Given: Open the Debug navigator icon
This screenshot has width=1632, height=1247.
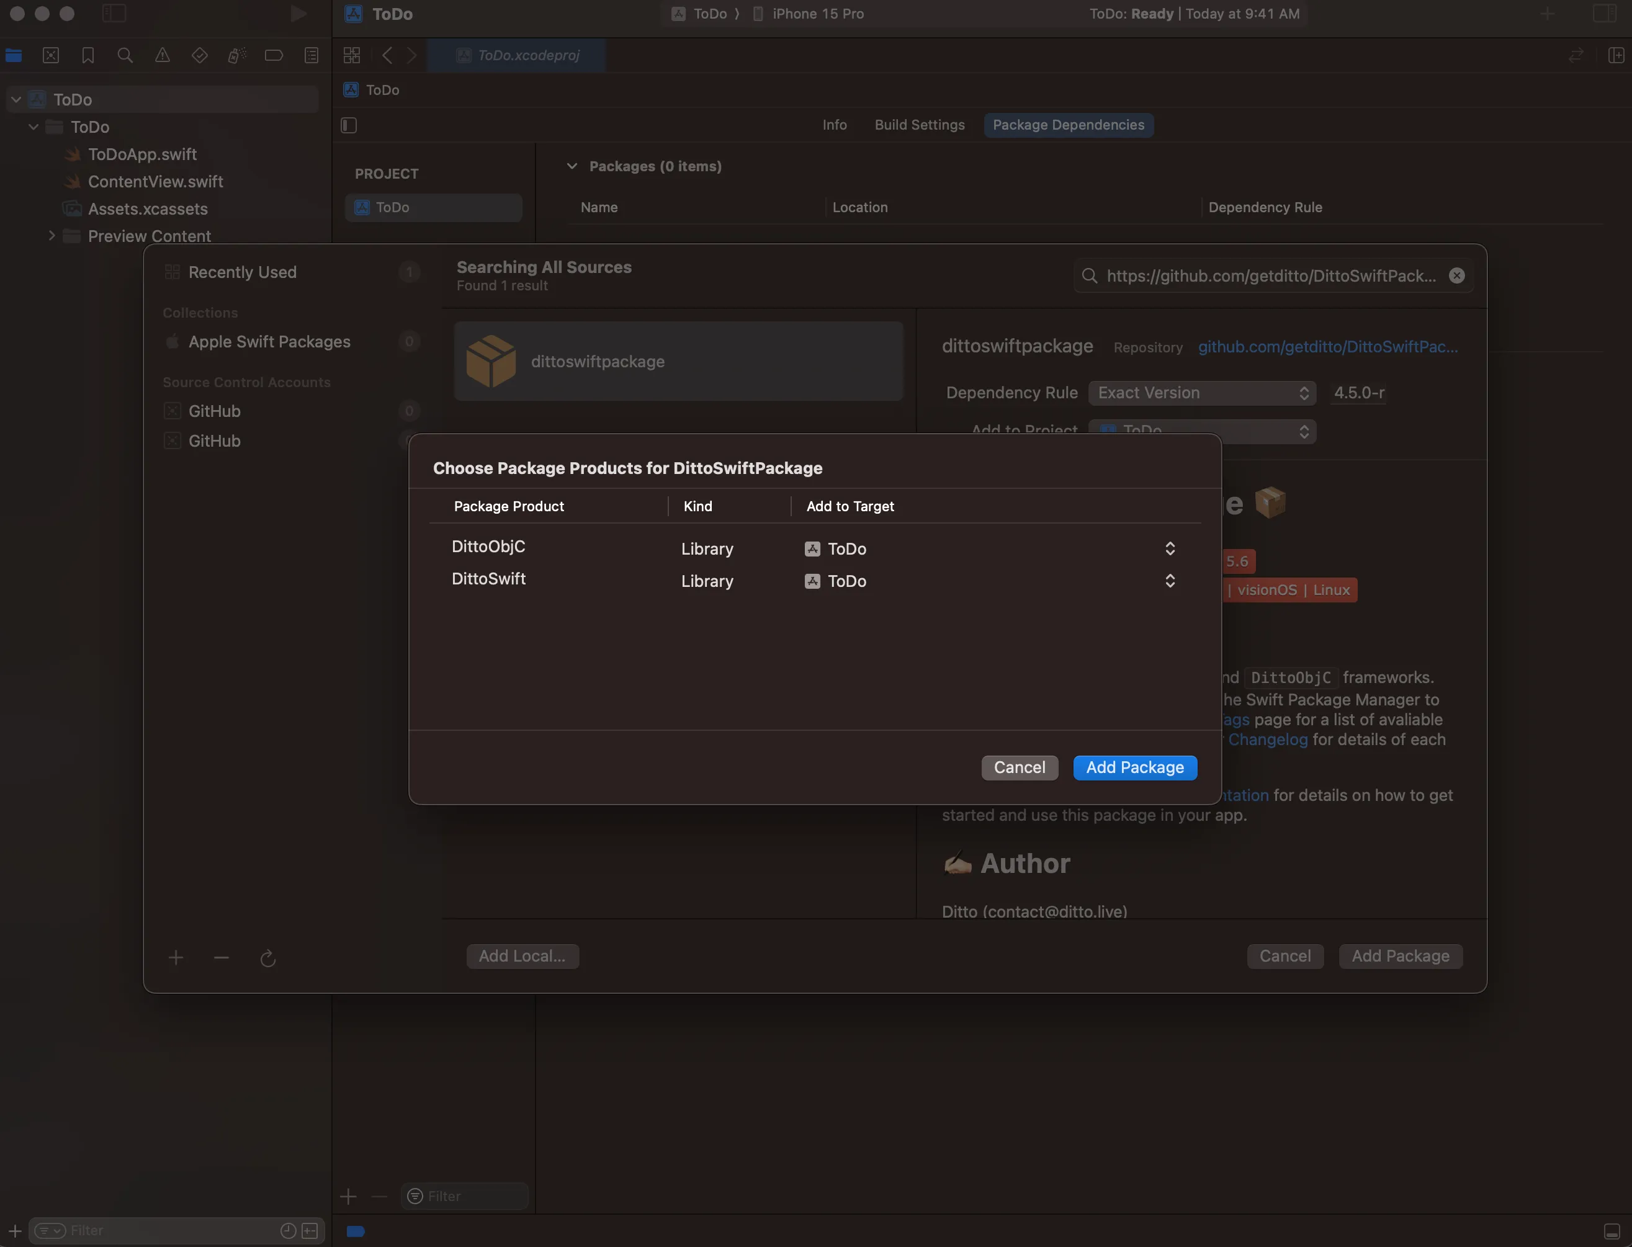Looking at the screenshot, I should tap(237, 55).
